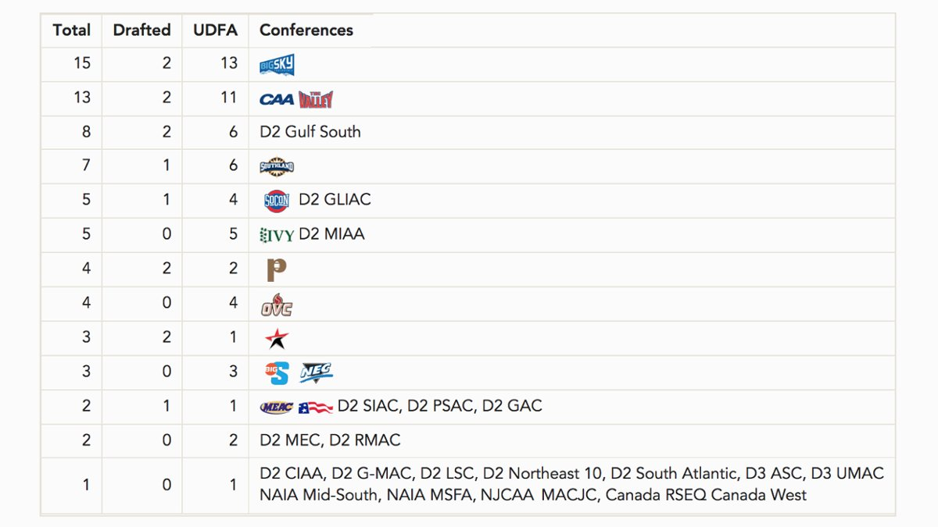Click the Big Sky conference logo
This screenshot has width=938, height=527.
pyautogui.click(x=277, y=65)
